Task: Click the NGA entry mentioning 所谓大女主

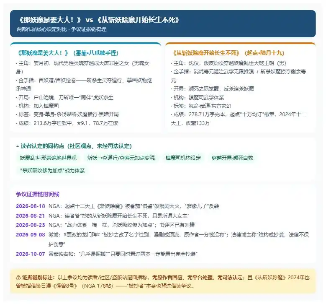Action: click(x=119, y=216)
